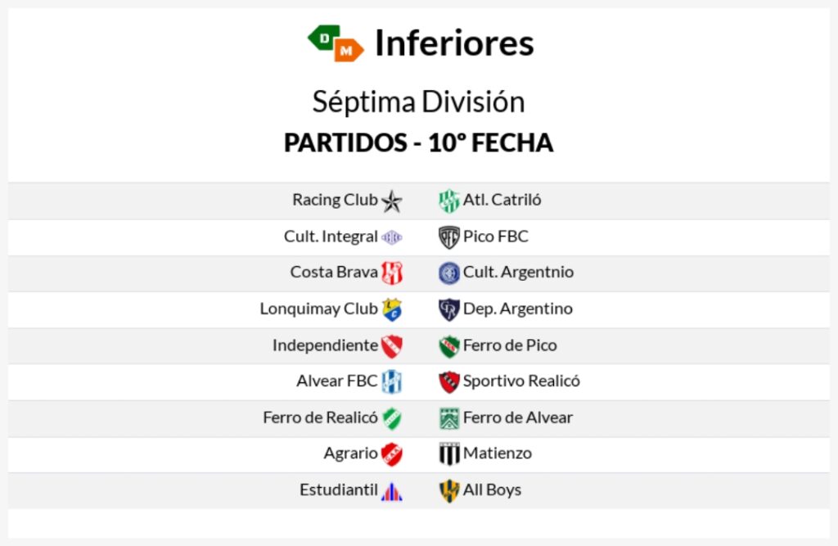The image size is (838, 546).
Task: Select the All Boys yellow-black crest
Action: [x=449, y=490]
